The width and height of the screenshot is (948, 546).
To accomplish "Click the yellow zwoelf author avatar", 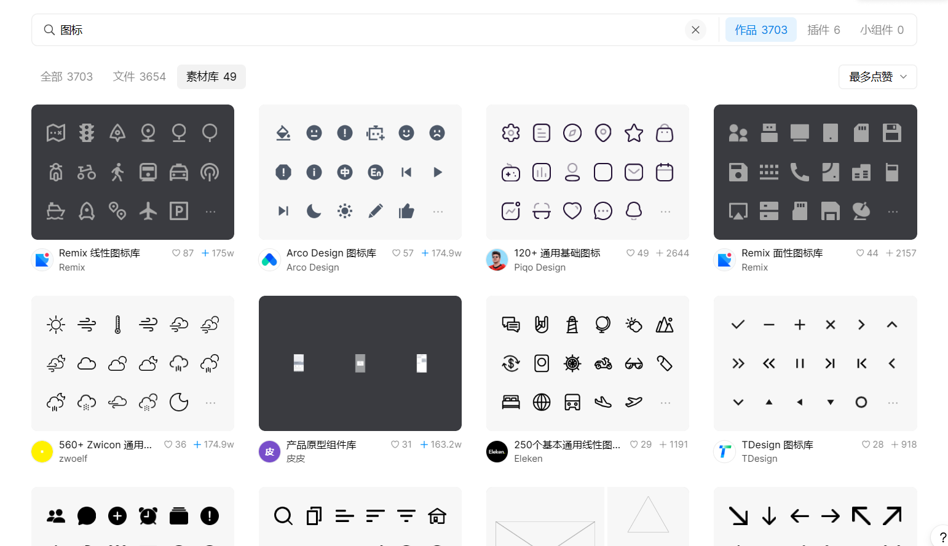I will click(42, 451).
